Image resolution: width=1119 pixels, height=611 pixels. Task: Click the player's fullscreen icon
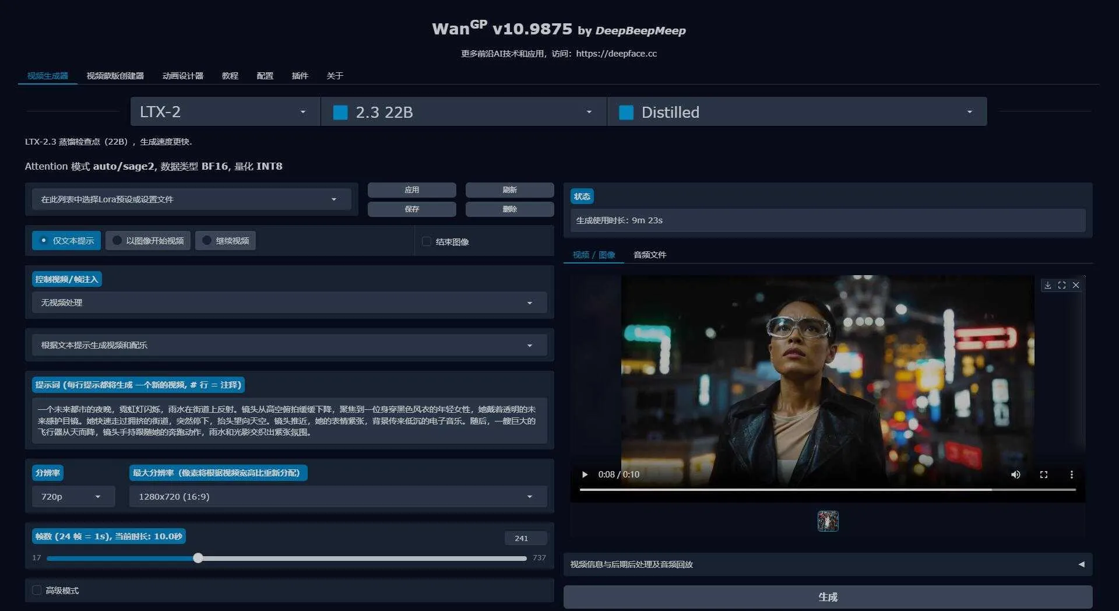coord(1044,475)
